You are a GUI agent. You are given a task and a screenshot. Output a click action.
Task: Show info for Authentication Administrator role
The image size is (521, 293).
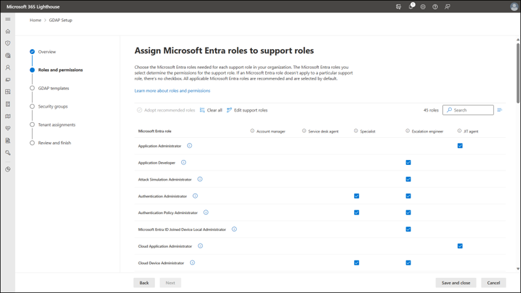pos(195,196)
